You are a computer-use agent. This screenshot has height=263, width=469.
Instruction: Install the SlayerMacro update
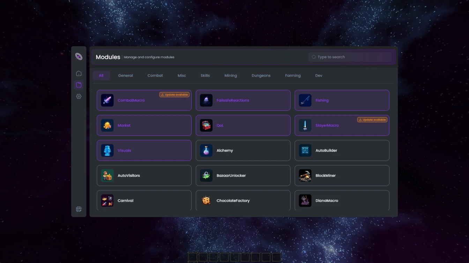pos(372,119)
